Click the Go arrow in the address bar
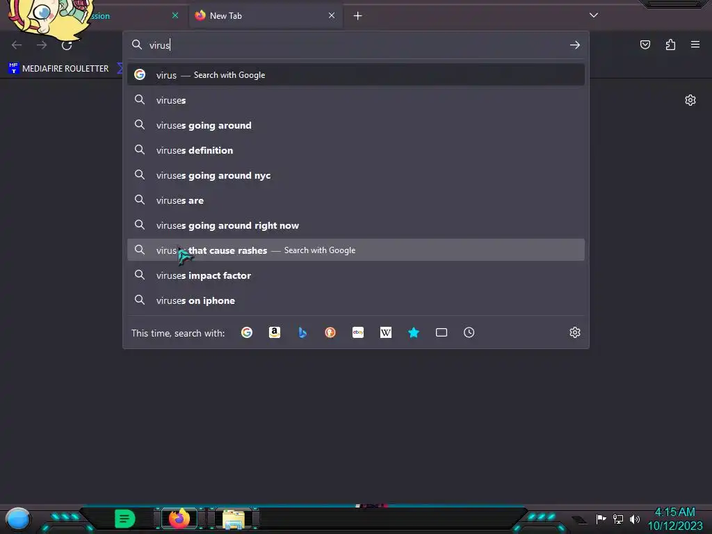712x534 pixels. tap(575, 45)
